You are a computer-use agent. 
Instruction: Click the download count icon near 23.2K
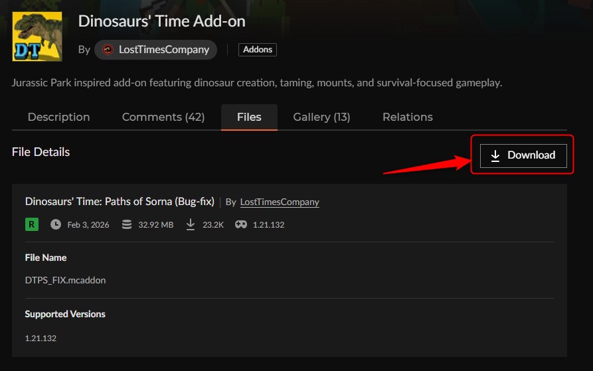[191, 224]
